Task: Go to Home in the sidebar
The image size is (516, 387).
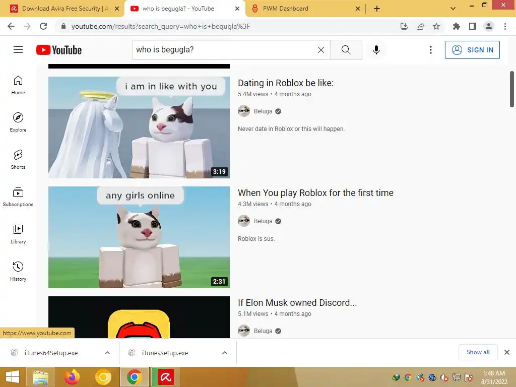Action: coord(18,85)
